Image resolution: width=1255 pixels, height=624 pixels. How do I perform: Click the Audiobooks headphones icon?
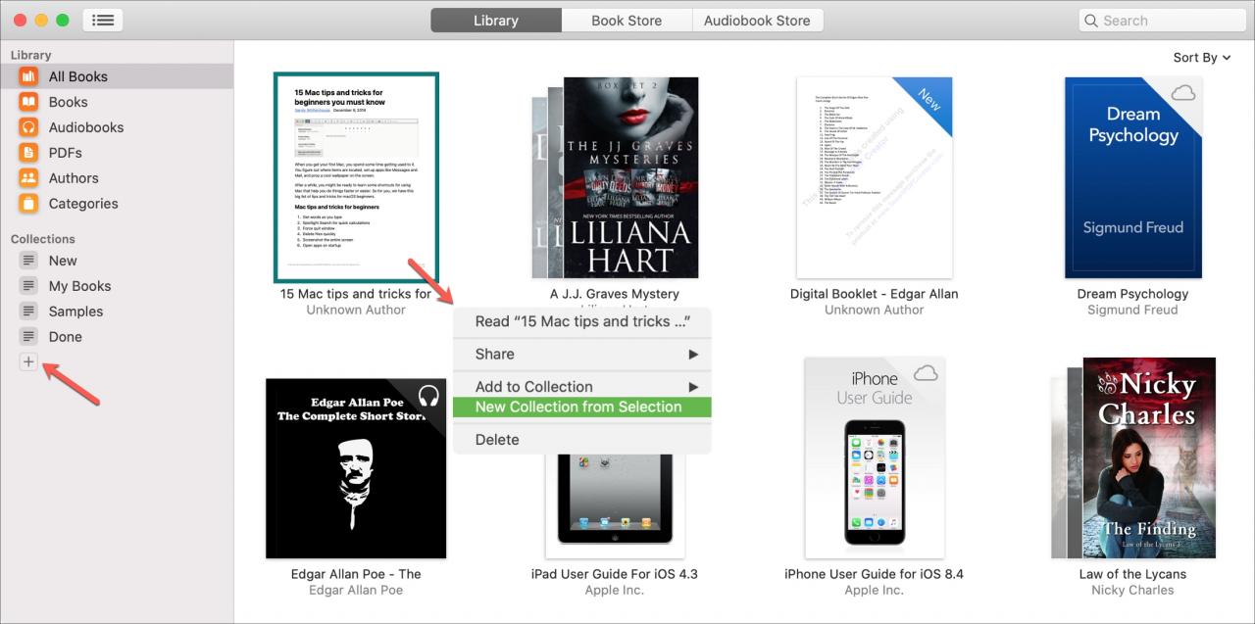29,127
